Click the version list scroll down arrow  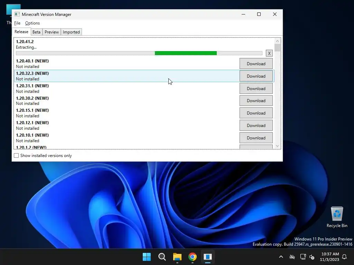(x=278, y=146)
